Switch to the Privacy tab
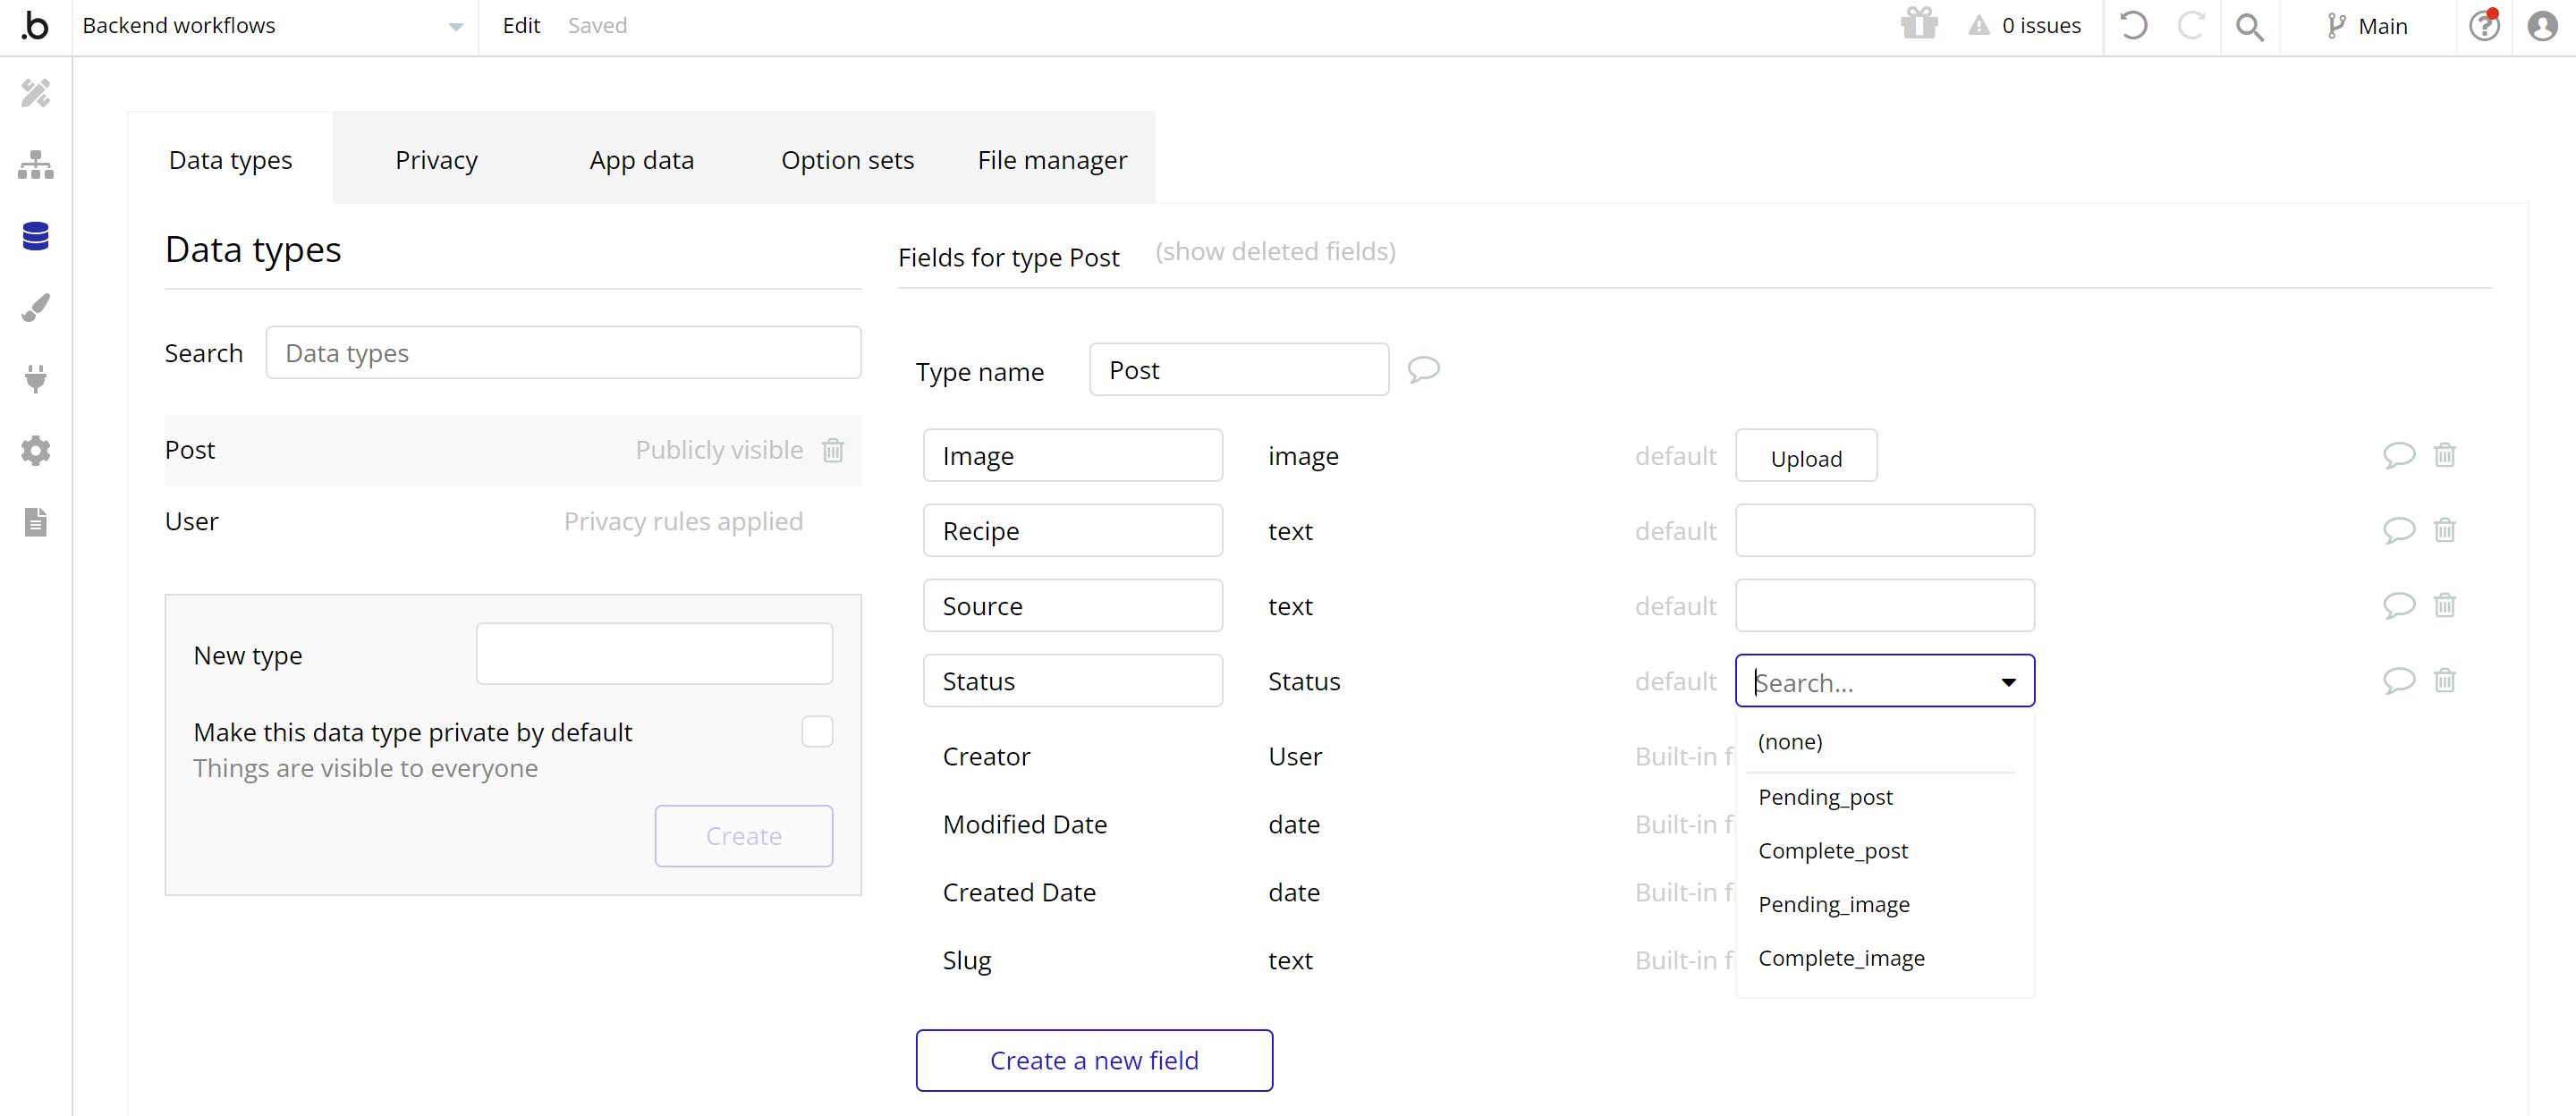The image size is (2576, 1116). [436, 160]
